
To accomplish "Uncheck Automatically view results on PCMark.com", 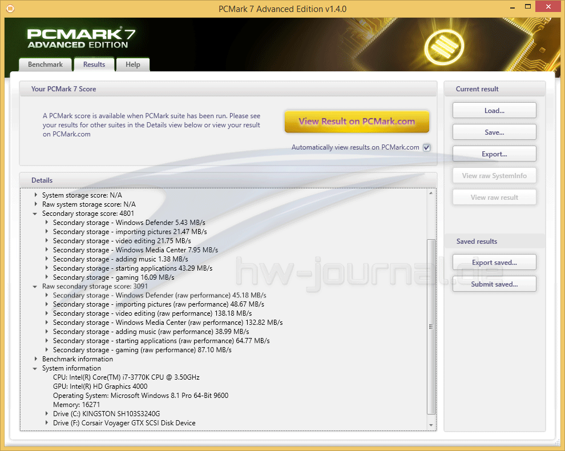I will point(427,147).
